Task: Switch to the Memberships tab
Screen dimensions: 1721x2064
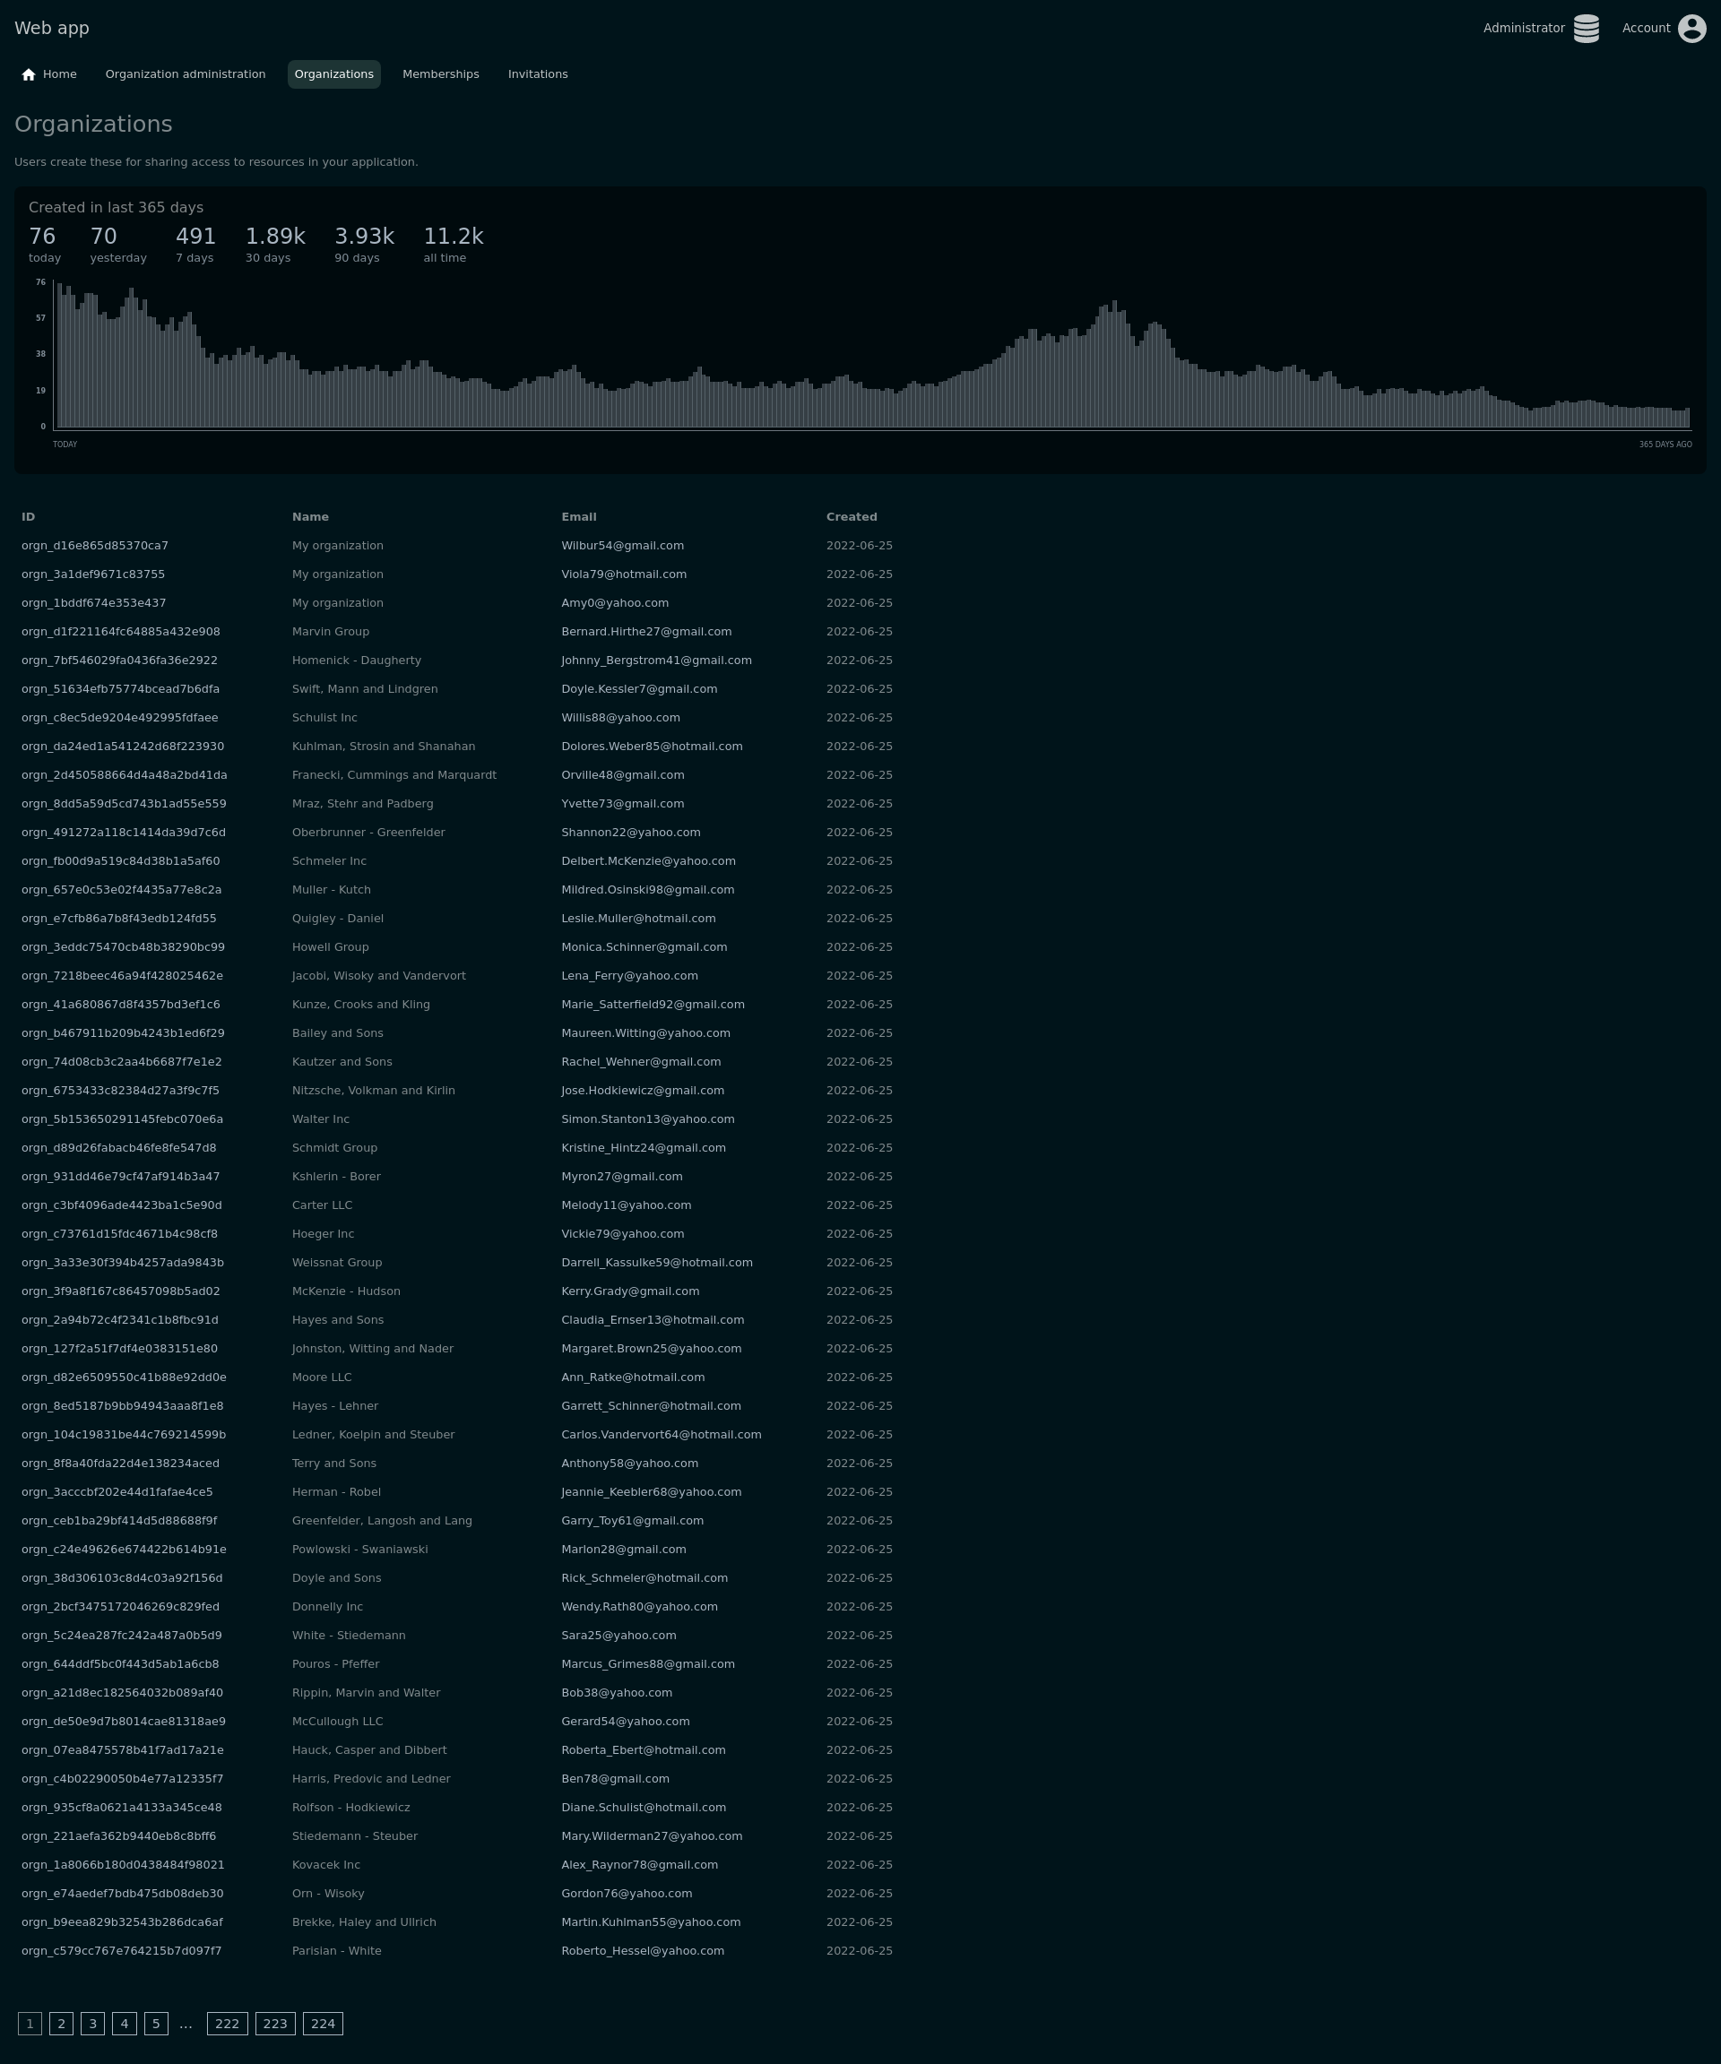Action: pos(440,74)
